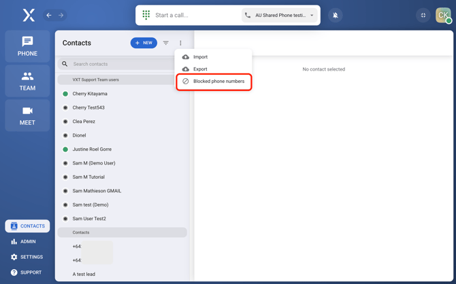Toggle the muted notifications bell
This screenshot has height=284, width=456.
coord(336,15)
